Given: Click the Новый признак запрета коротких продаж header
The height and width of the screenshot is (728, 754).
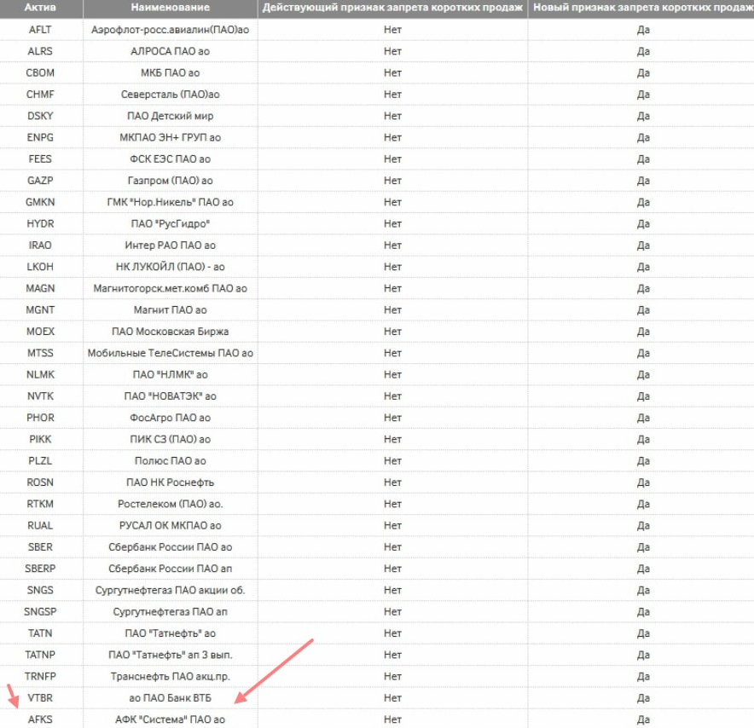Looking at the screenshot, I should click(x=643, y=8).
